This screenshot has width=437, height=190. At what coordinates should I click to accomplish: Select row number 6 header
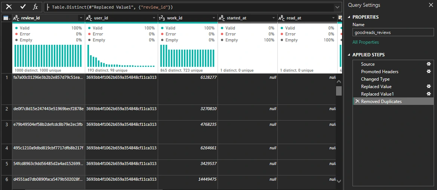(x=6, y=183)
